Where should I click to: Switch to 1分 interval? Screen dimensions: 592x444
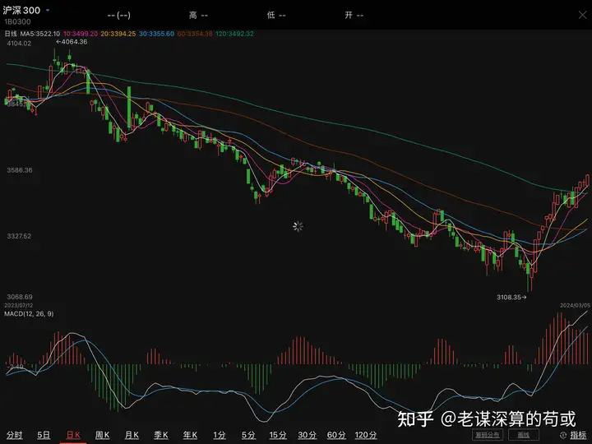point(220,435)
